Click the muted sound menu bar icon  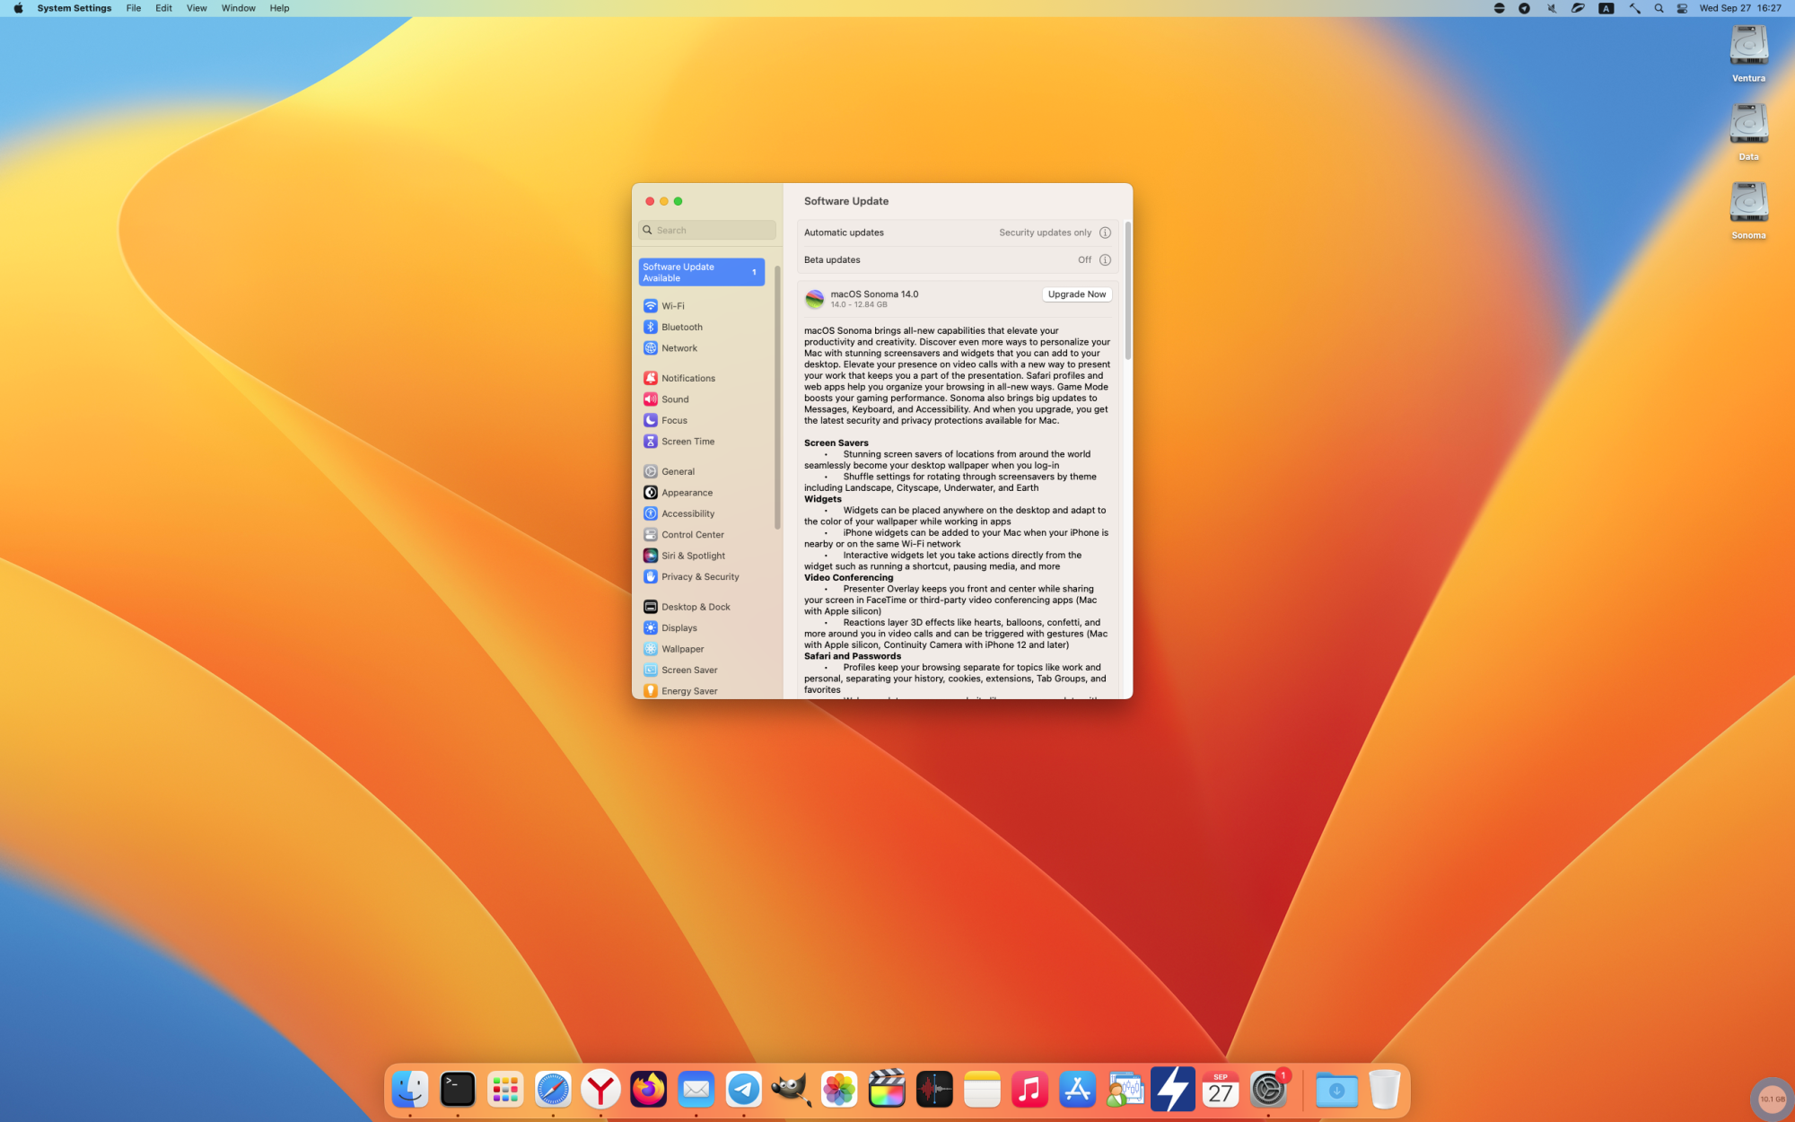click(1551, 8)
